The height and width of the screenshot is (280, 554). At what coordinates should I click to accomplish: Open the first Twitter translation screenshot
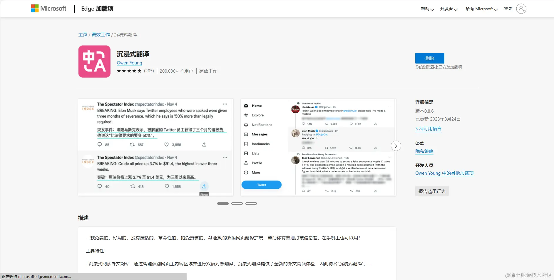pyautogui.click(x=155, y=147)
